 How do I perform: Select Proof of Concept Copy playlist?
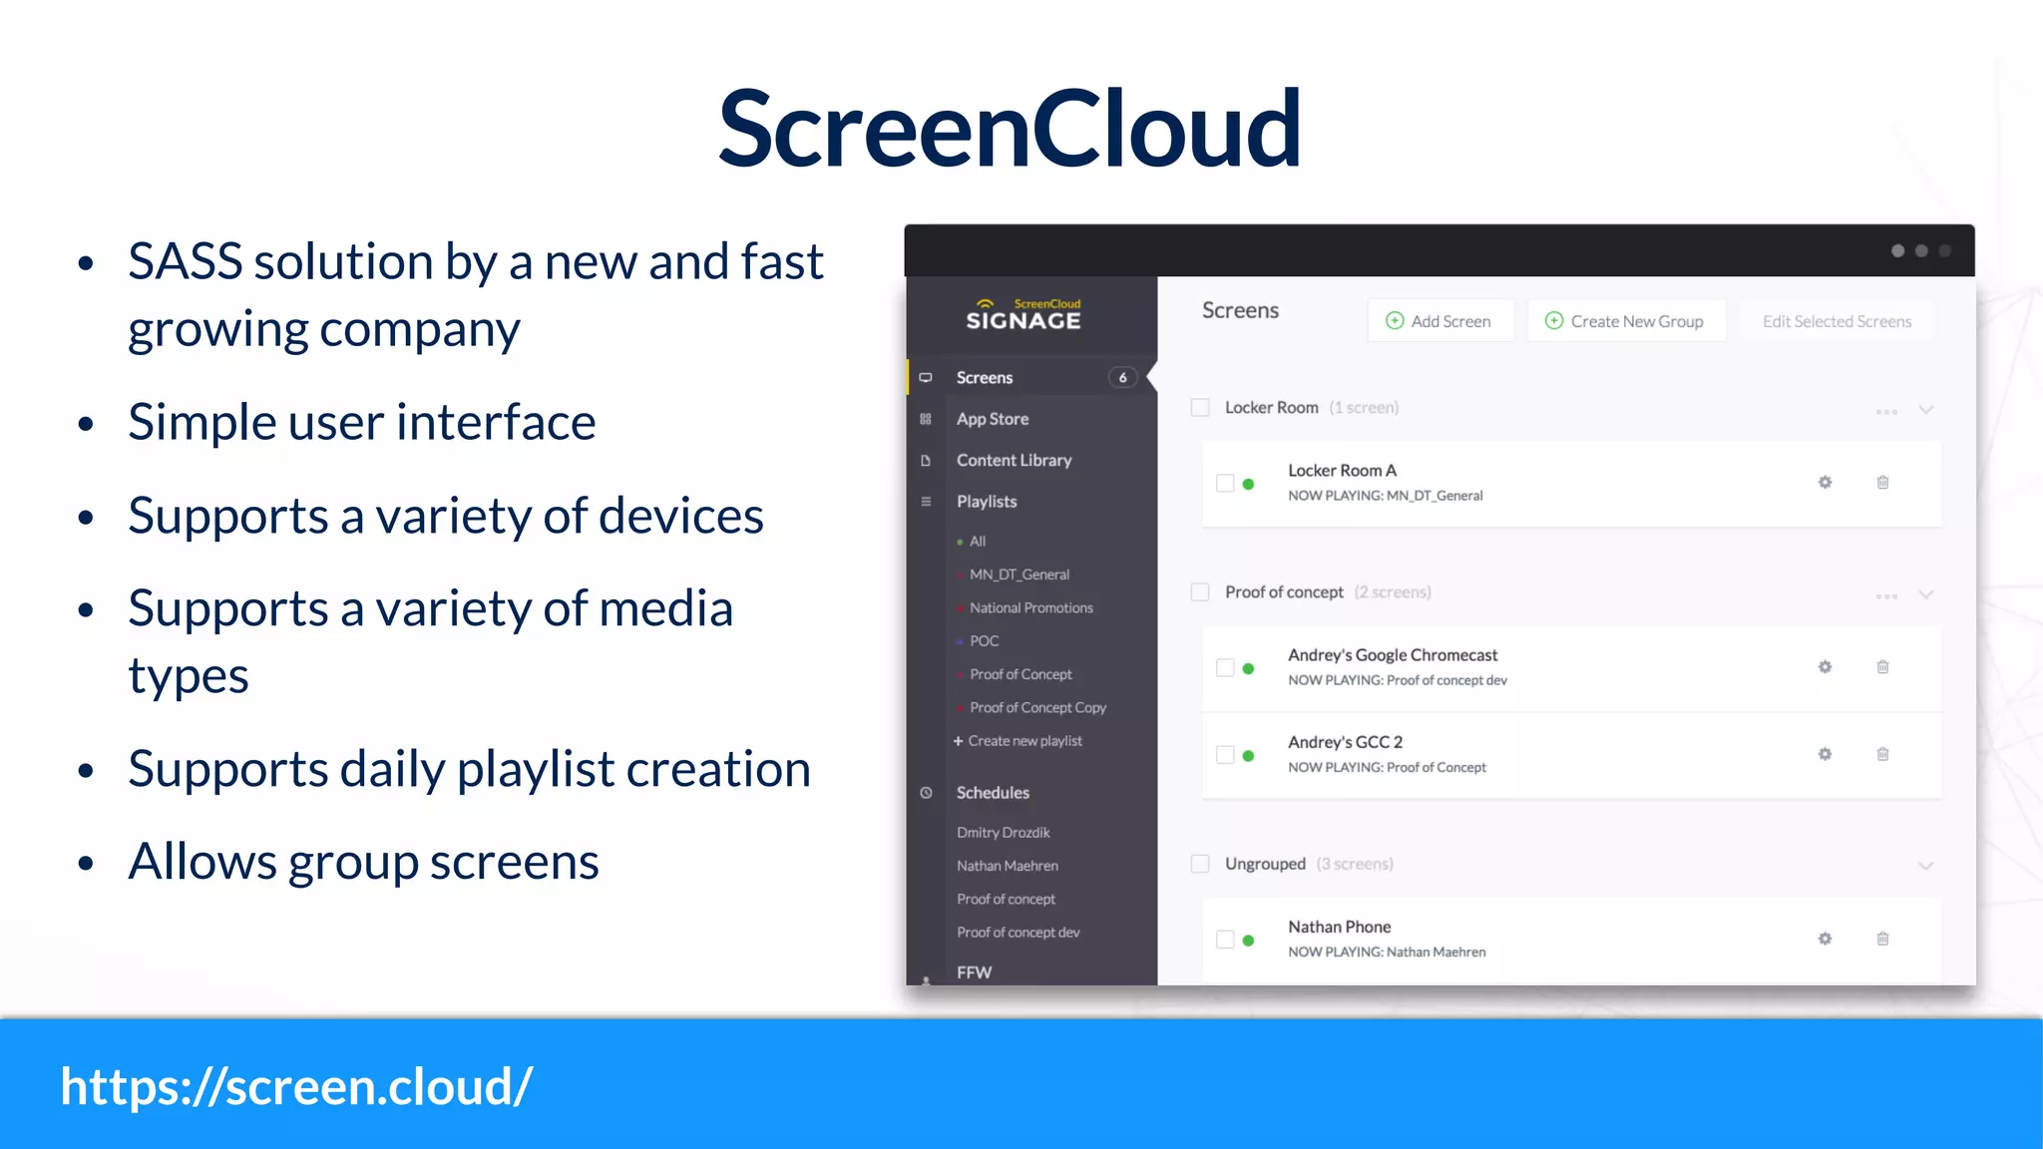coord(1037,707)
